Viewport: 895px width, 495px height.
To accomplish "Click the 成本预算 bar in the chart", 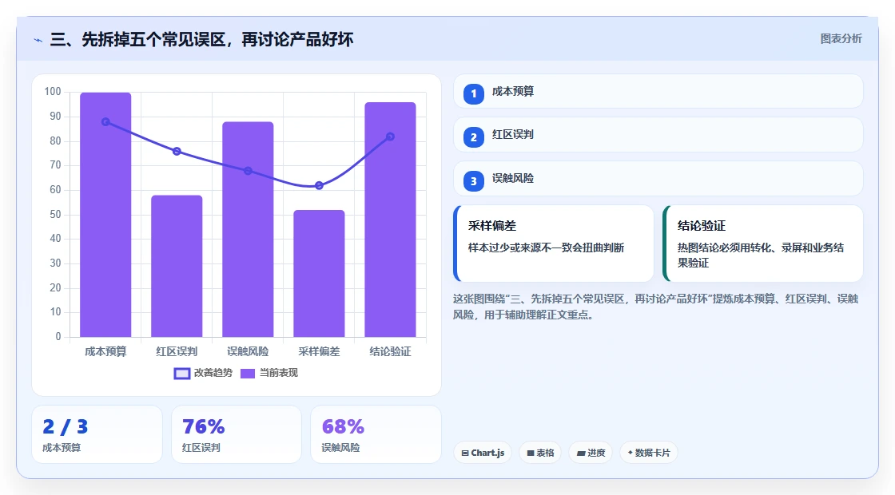I will coord(105,215).
